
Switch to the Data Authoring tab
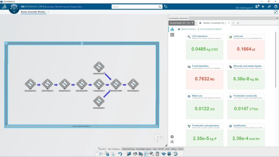(x=128, y=149)
